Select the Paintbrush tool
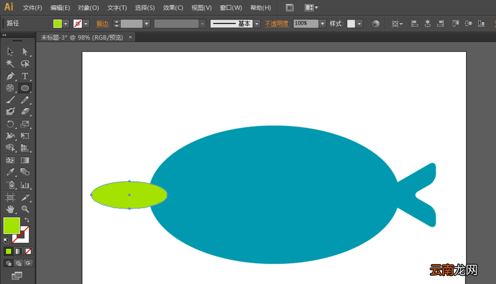496x284 pixels. (x=10, y=100)
